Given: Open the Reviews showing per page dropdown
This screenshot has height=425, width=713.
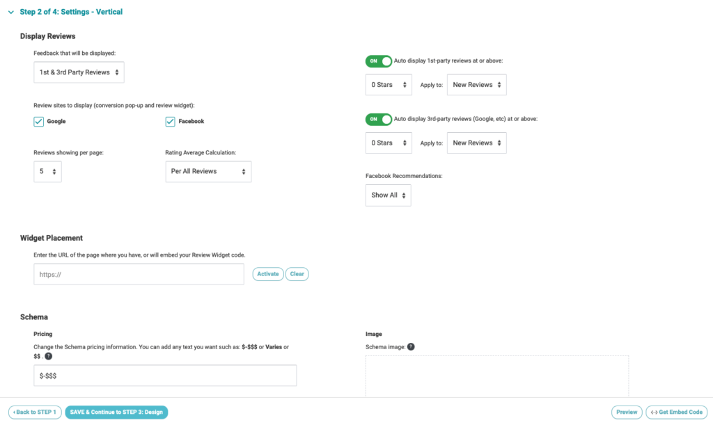Looking at the screenshot, I should tap(47, 172).
